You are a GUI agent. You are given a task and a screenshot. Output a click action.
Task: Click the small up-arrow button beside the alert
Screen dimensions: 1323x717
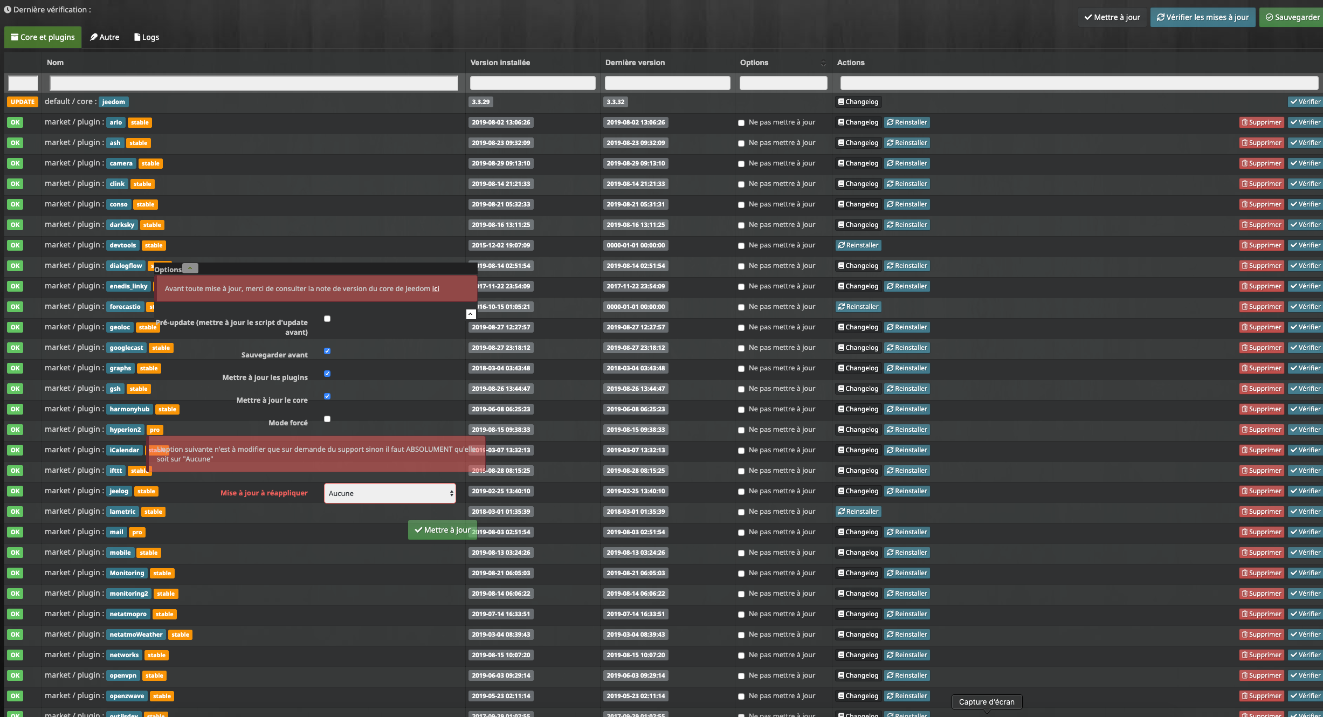471,314
